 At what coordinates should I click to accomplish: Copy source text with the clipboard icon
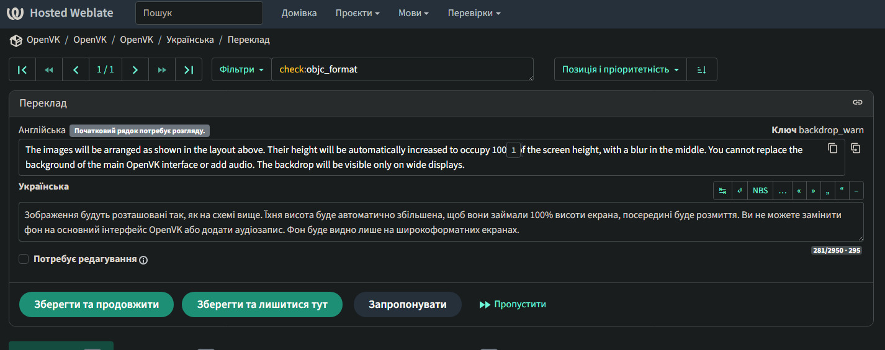tap(833, 149)
